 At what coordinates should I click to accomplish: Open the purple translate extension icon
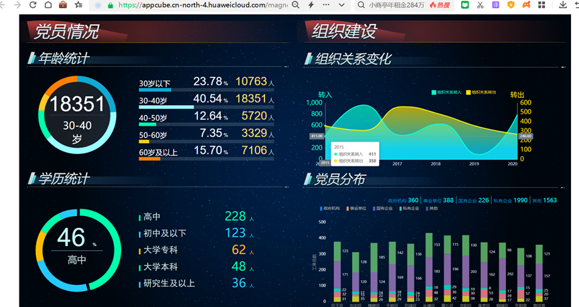click(x=495, y=5)
